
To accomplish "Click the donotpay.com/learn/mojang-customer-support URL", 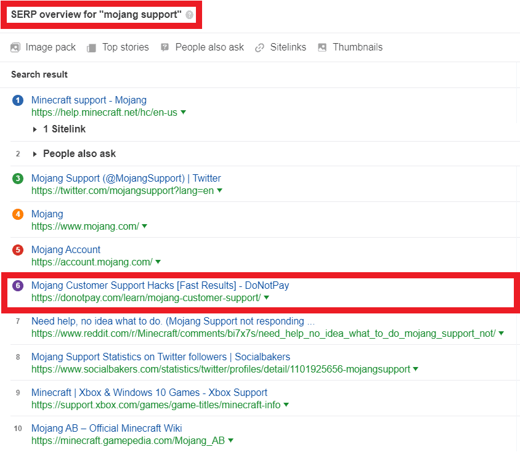I will click(146, 298).
